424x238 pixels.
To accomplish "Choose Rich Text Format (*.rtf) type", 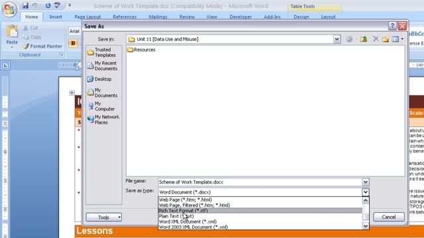I will [260, 210].
